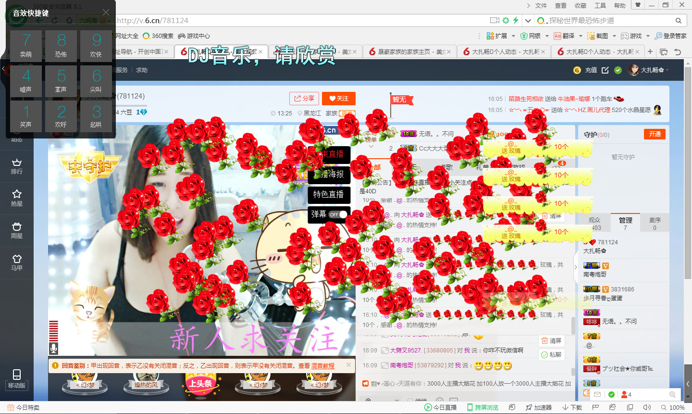Click the 开通 guard button
The height and width of the screenshot is (414, 692).
[655, 134]
